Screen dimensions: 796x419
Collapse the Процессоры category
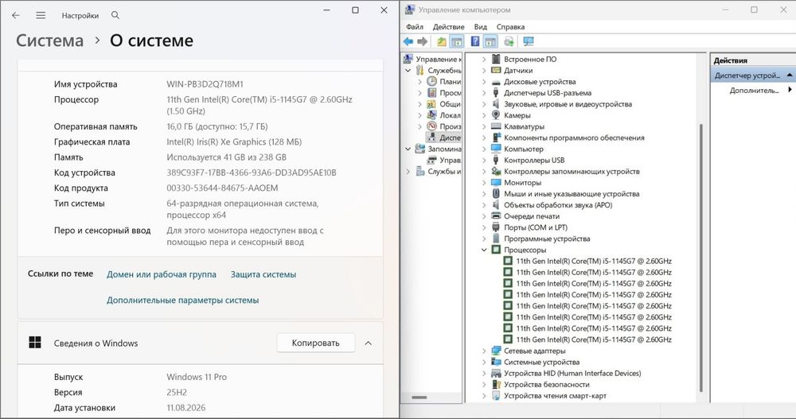click(484, 250)
